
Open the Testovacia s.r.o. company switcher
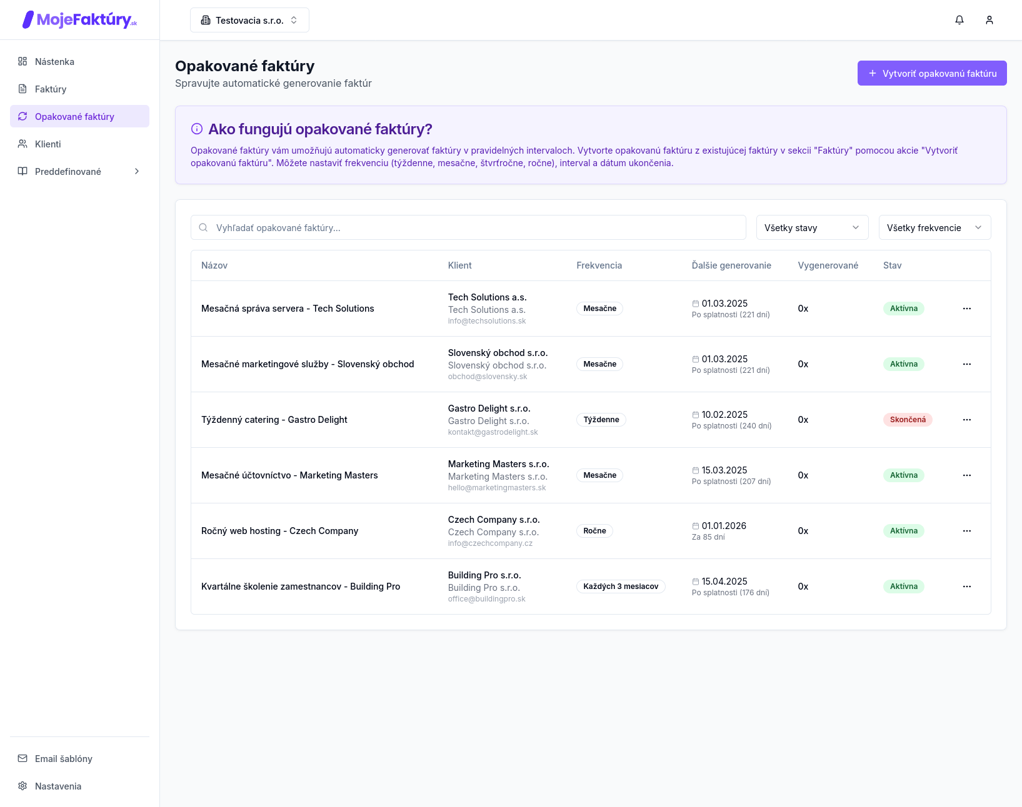point(249,20)
